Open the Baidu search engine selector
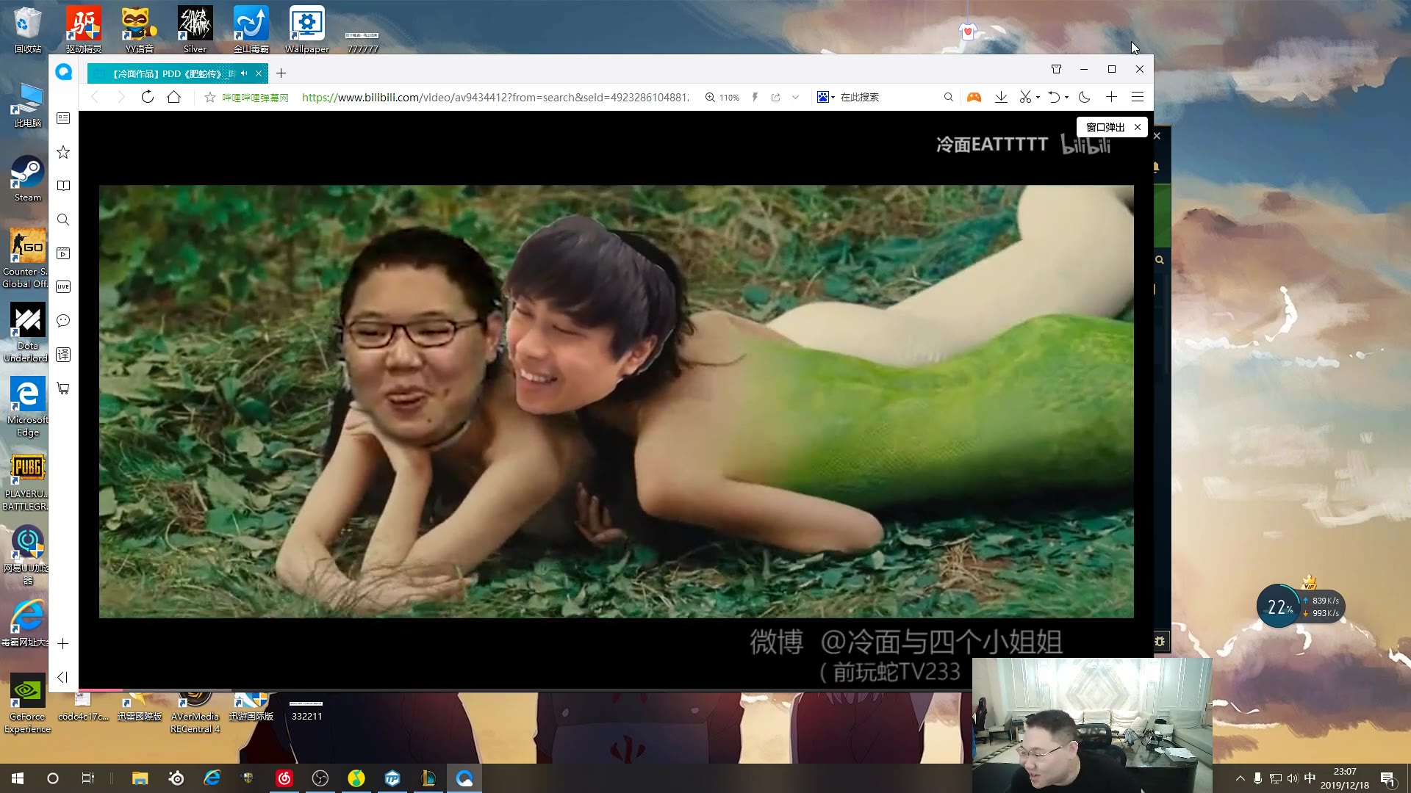1411x793 pixels. (825, 97)
